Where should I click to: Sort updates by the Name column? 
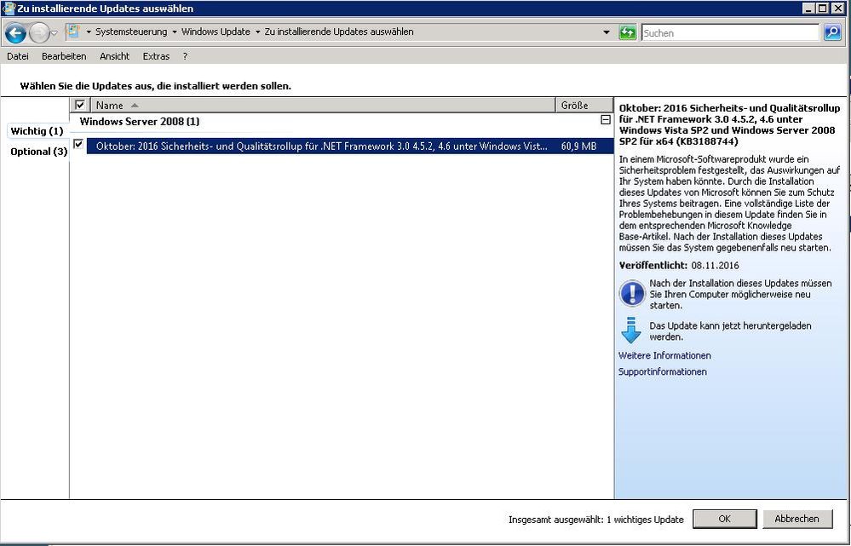pos(323,106)
